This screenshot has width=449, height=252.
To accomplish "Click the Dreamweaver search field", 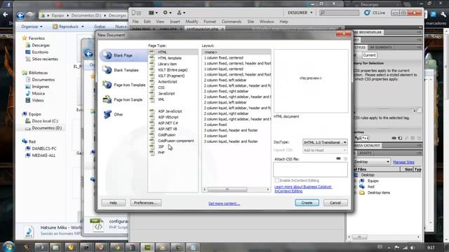I will 340,13.
